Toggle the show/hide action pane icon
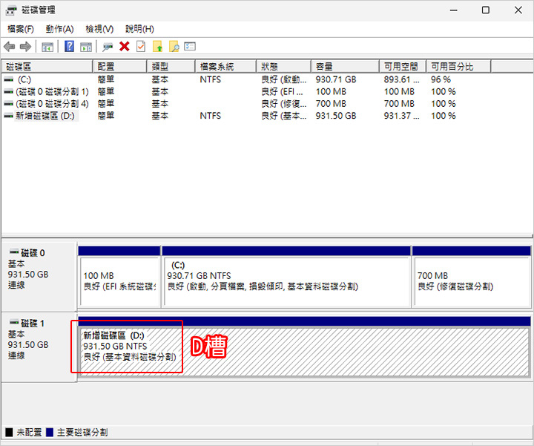The image size is (534, 446). (x=86, y=47)
